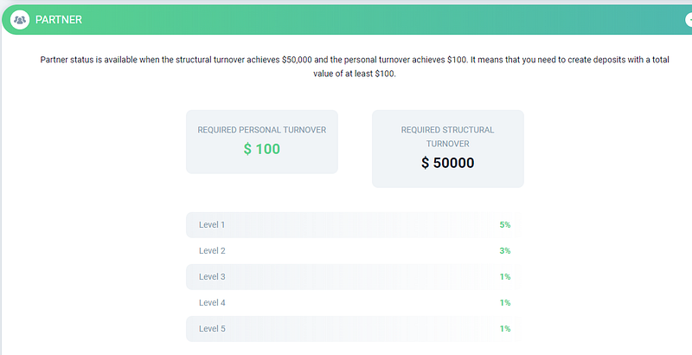Click the 1% value for Level 5
Screen dimensions: 692x355
pyautogui.click(x=504, y=329)
